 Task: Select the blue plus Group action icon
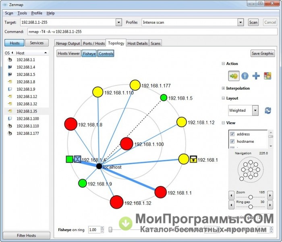(x=256, y=76)
